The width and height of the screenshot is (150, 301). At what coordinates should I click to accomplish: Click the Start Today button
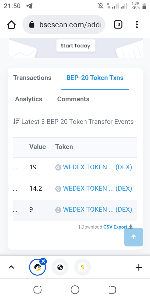click(76, 45)
